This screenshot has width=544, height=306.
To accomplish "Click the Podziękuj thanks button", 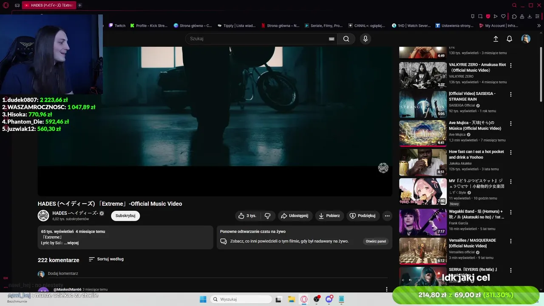I will (x=363, y=216).
